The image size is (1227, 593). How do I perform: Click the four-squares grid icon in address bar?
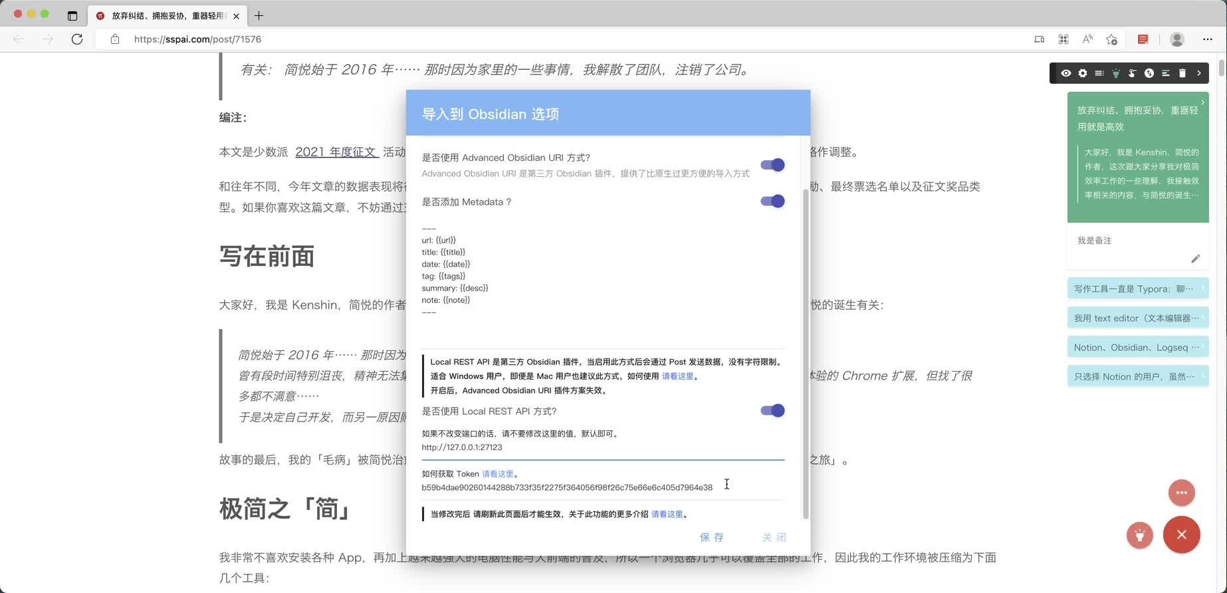[1063, 39]
